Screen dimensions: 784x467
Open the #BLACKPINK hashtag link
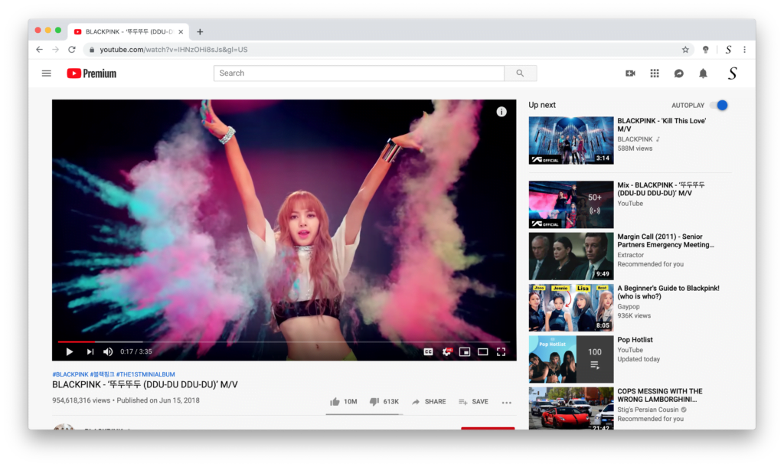point(70,374)
